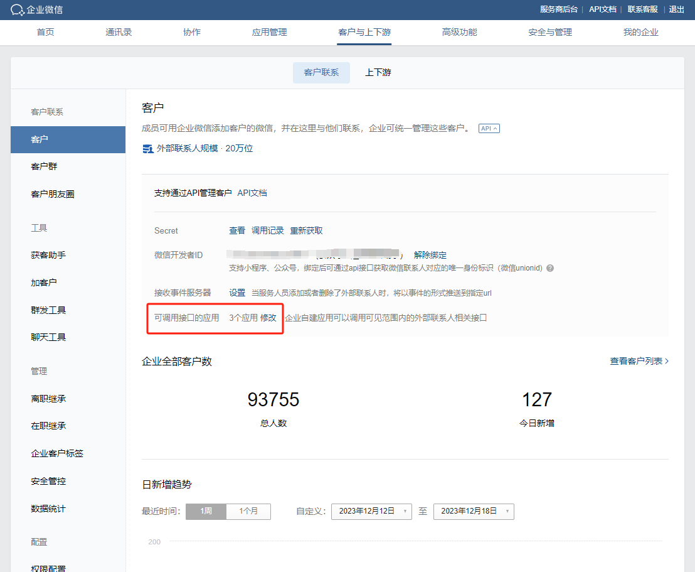Click 解除绑定 for 微信开发者ID

point(430,255)
